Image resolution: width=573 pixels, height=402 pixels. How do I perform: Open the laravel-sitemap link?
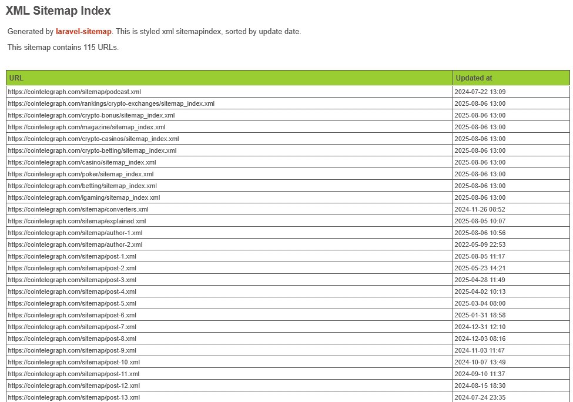[83, 31]
